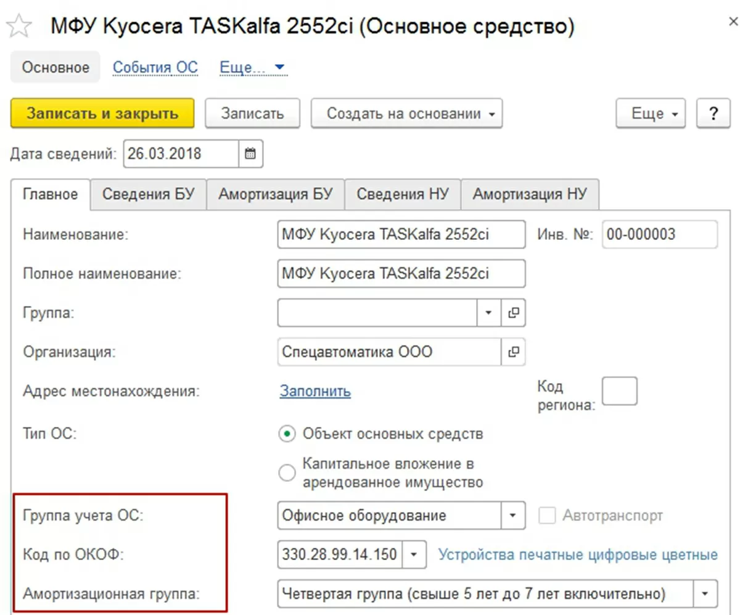The height and width of the screenshot is (615, 740).
Task: Open the calendar picker for Дата сведений
Action: click(x=251, y=154)
